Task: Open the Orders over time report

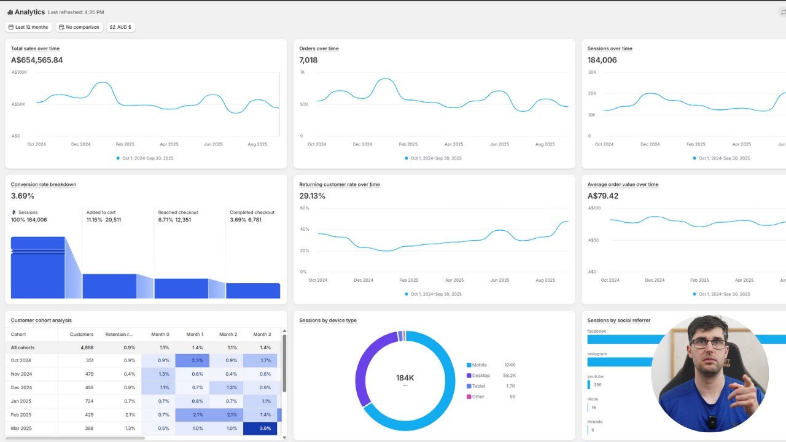Action: 319,48
